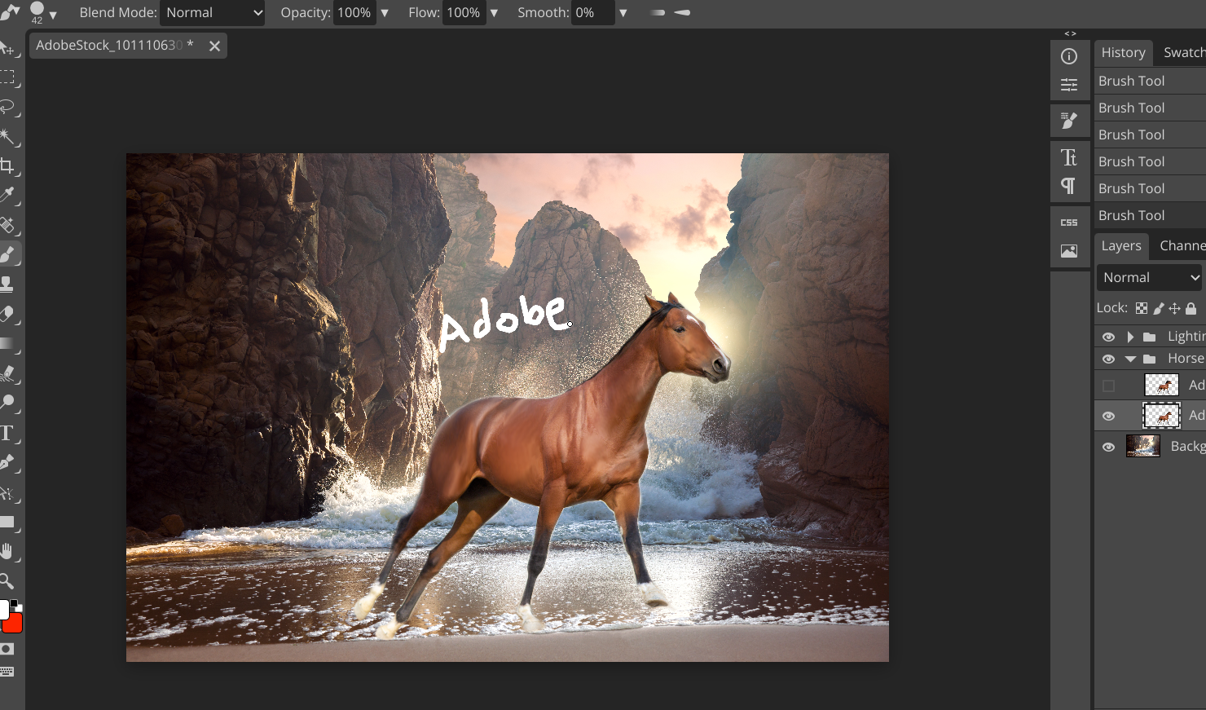Open the Smooth slider dropdown arrow

pyautogui.click(x=623, y=13)
